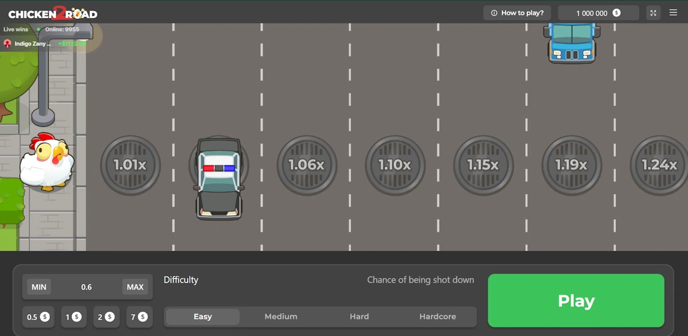Click the 1.15x manhole multiplier
The height and width of the screenshot is (336, 688).
click(x=483, y=165)
